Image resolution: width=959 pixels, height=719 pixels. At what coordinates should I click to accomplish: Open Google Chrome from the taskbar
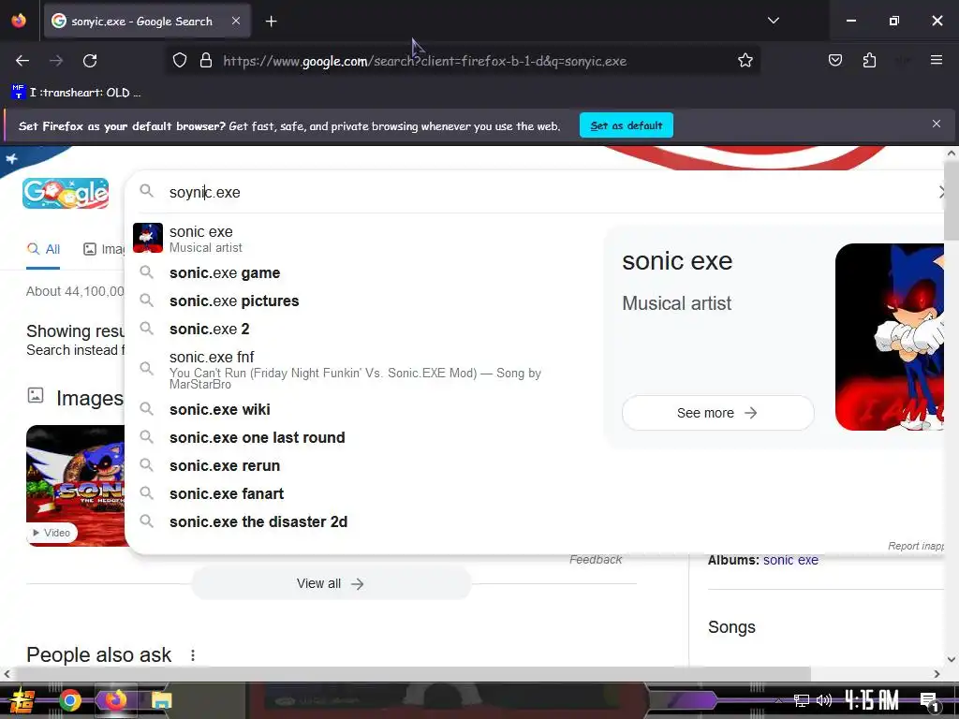[70, 700]
